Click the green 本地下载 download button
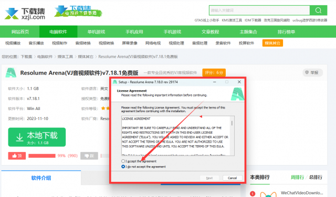This screenshot has width=336, height=197. coord(37,137)
